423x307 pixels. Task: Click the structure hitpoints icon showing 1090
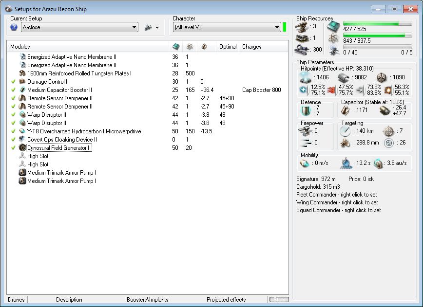(x=382, y=77)
